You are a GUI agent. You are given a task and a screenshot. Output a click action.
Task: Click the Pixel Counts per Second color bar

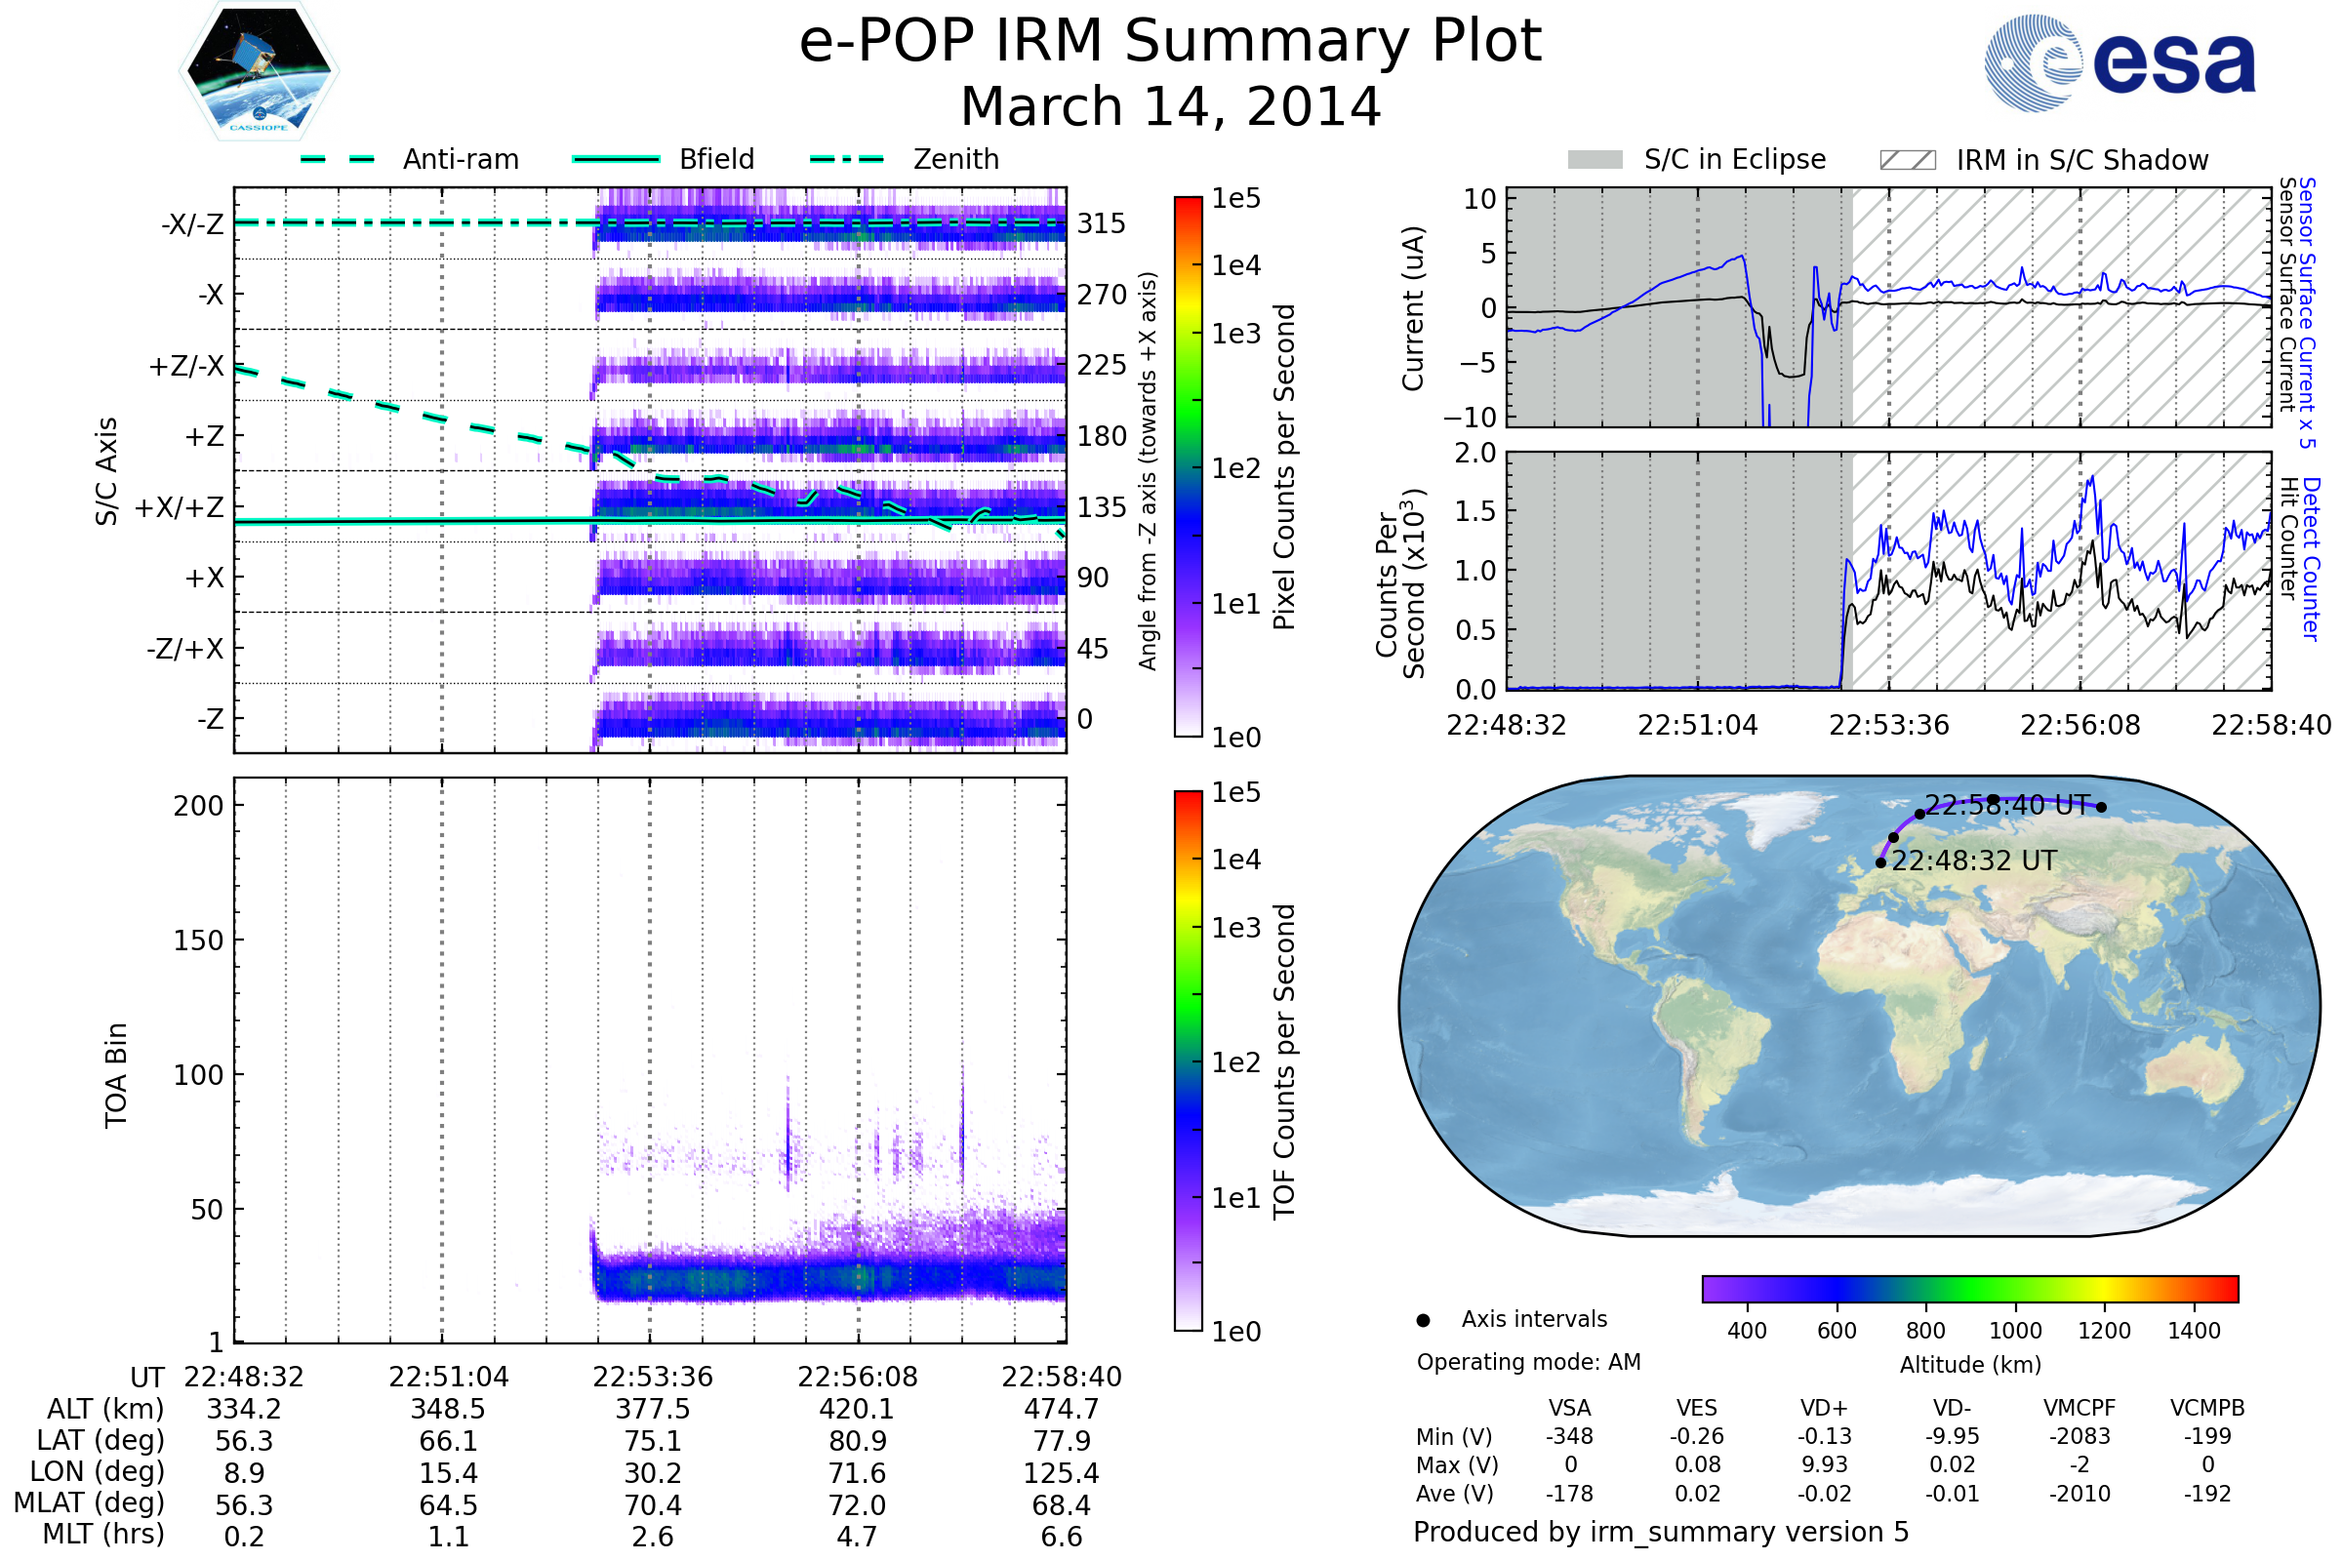pyautogui.click(x=1188, y=466)
